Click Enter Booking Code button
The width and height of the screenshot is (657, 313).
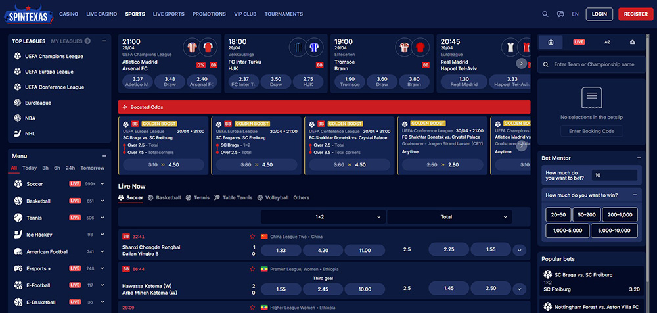[x=592, y=131]
